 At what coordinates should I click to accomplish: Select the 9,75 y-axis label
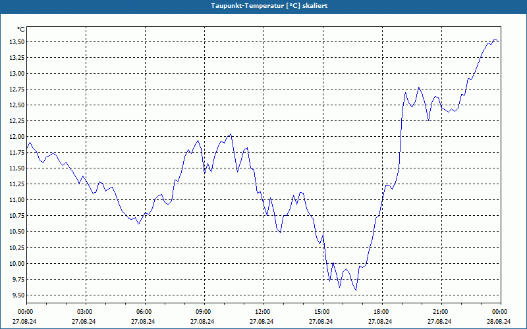coord(19,279)
